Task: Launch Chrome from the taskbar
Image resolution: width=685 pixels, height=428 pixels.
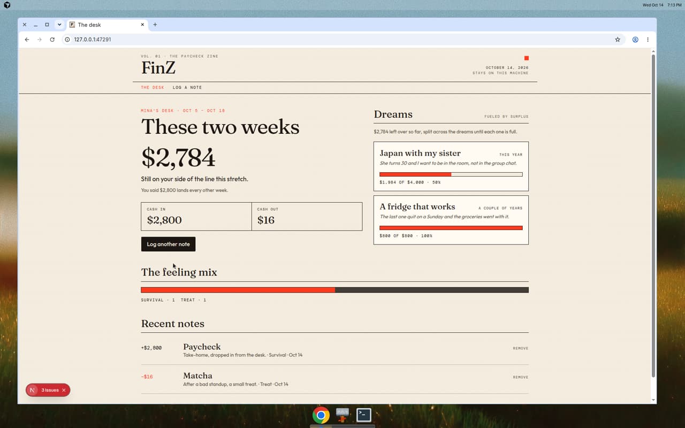Action: 321,415
